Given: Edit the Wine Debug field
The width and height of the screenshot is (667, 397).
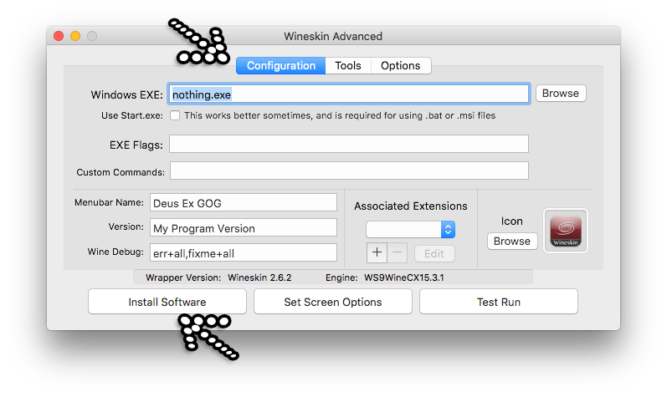Looking at the screenshot, I should point(244,252).
